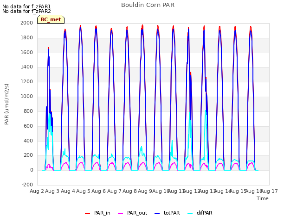
Task: Click the Aug 15 x-axis tick label
Action: tap(238, 191)
